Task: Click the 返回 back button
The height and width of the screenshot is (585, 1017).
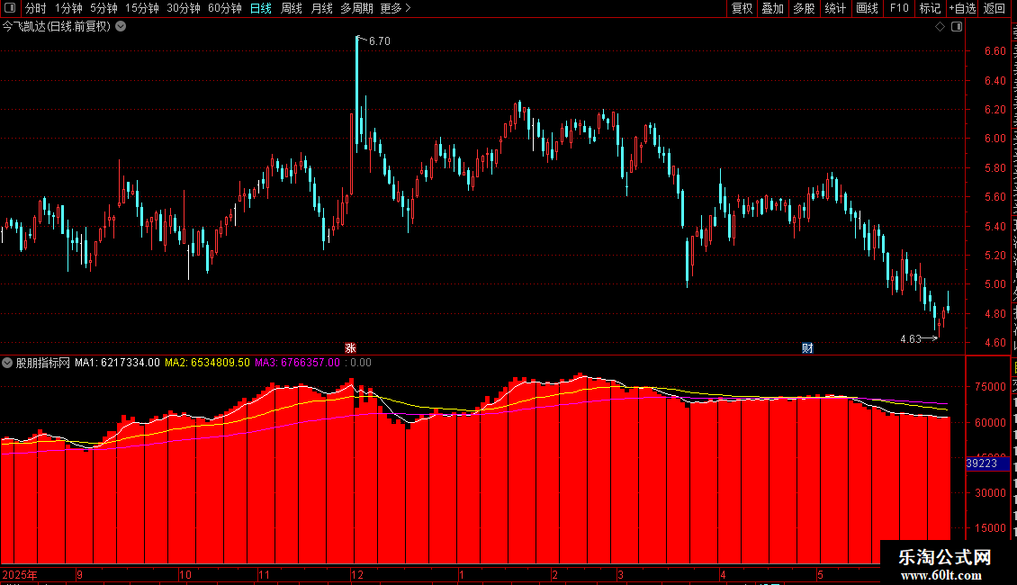Action: (994, 8)
